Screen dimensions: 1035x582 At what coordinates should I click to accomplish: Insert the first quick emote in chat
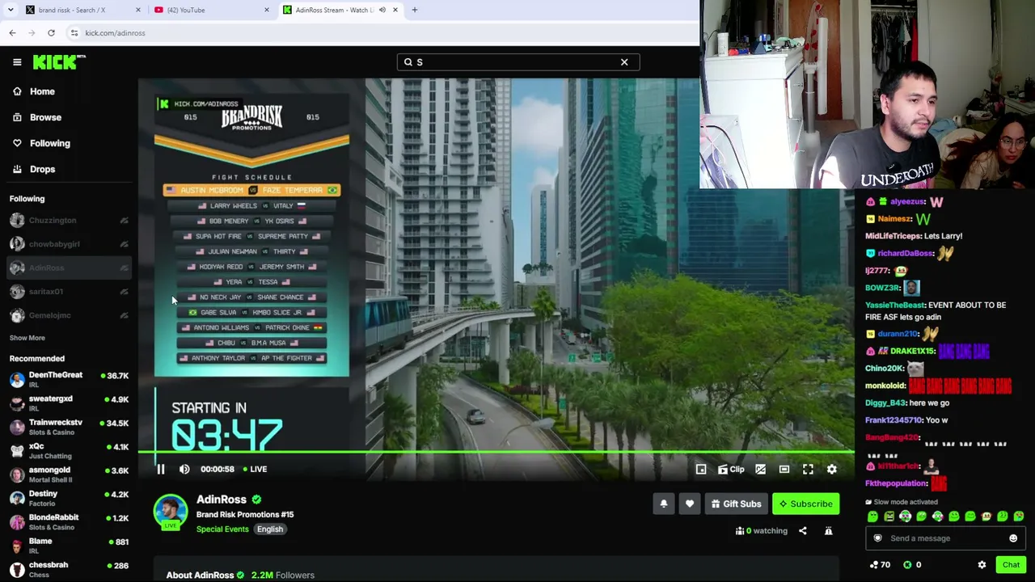tap(872, 517)
